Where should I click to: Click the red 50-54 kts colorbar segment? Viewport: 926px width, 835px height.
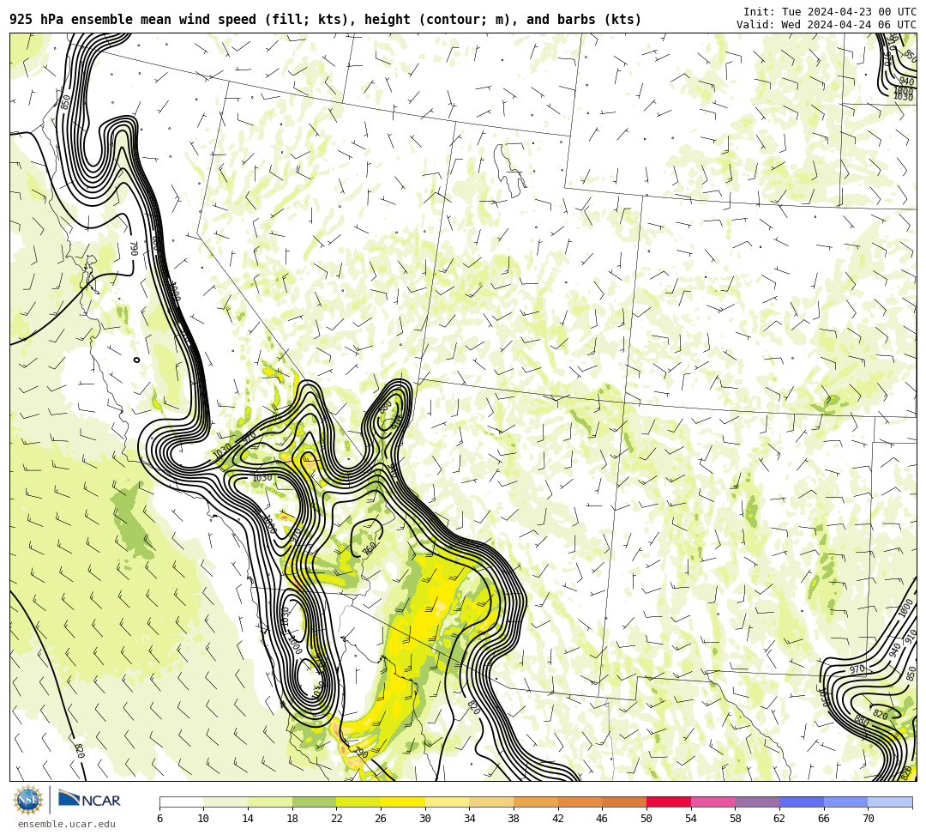click(669, 802)
